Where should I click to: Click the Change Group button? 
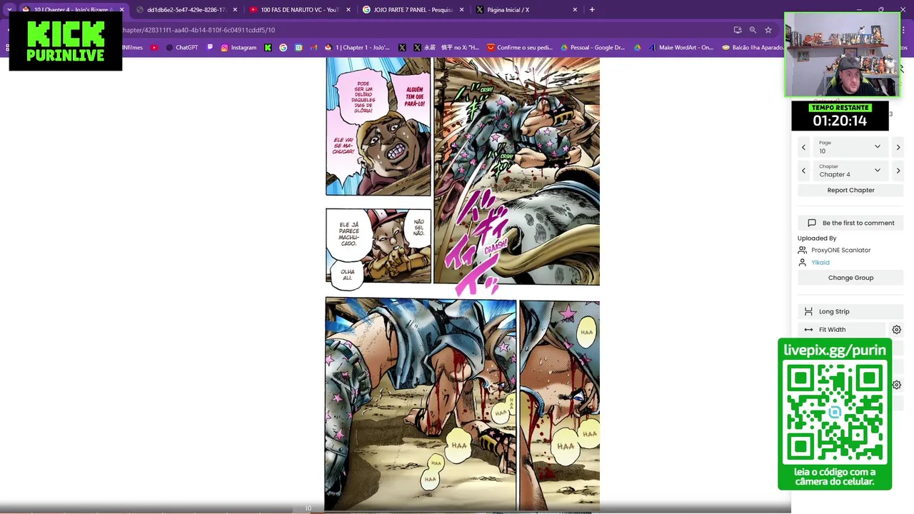(850, 278)
